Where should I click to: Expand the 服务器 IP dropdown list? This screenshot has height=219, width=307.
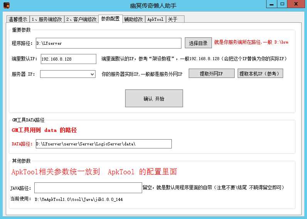click(92, 74)
